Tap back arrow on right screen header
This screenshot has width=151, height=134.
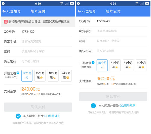pyautogui.click(x=79, y=11)
